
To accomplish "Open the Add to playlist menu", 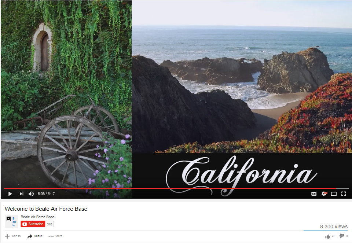I will pos(13,236).
